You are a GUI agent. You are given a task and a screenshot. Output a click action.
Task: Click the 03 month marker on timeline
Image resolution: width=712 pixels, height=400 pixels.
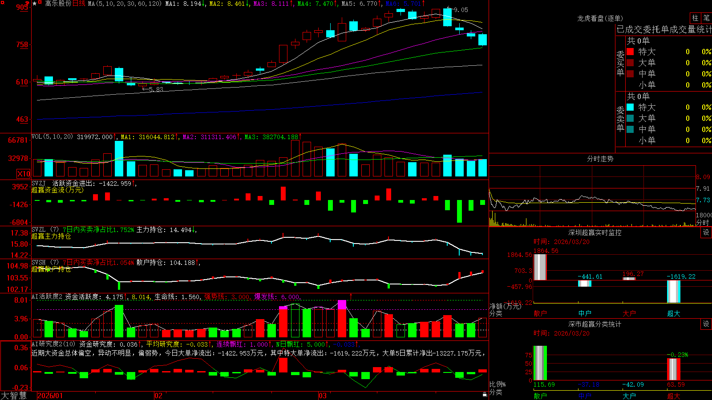pos(323,396)
